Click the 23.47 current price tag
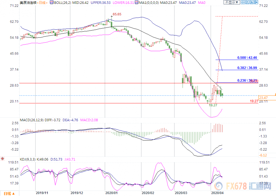 [264, 98]
